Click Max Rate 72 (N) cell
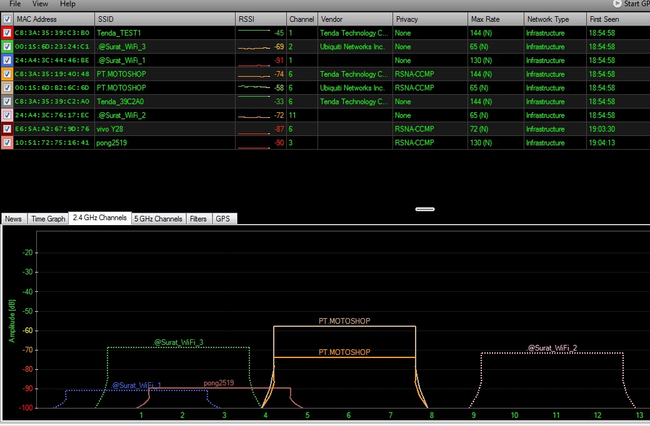Viewport: 650px width, 426px height. click(x=479, y=129)
